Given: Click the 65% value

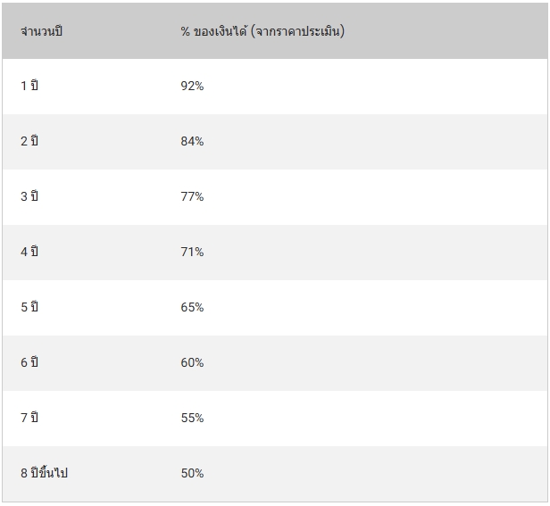Looking at the screenshot, I should (x=192, y=308).
